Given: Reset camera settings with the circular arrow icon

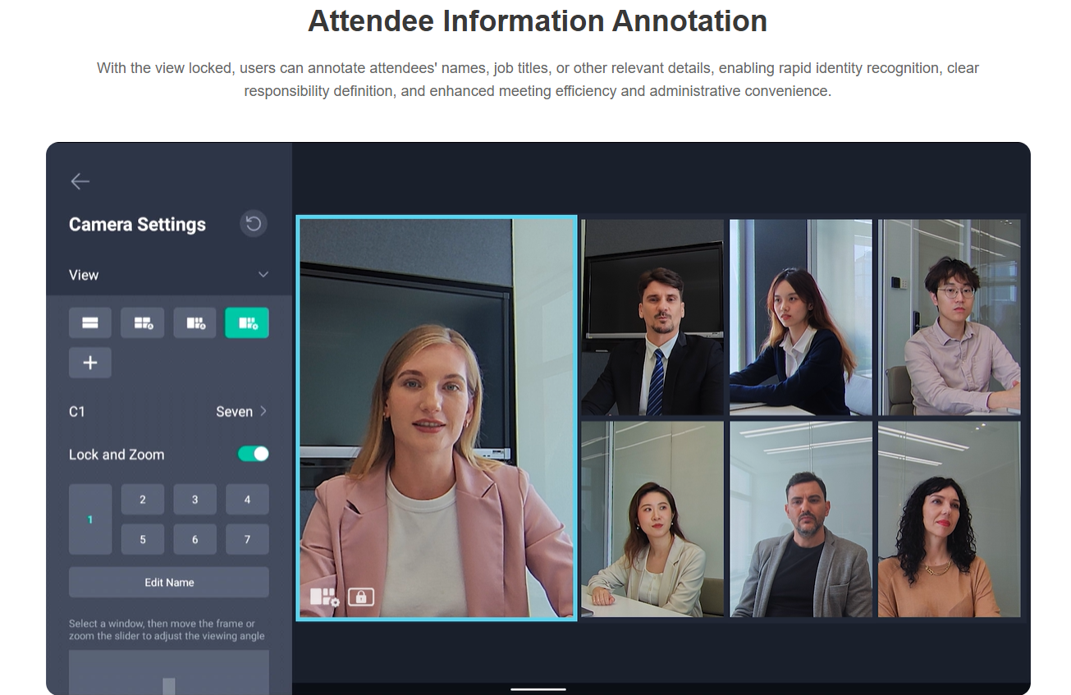Looking at the screenshot, I should 253,223.
